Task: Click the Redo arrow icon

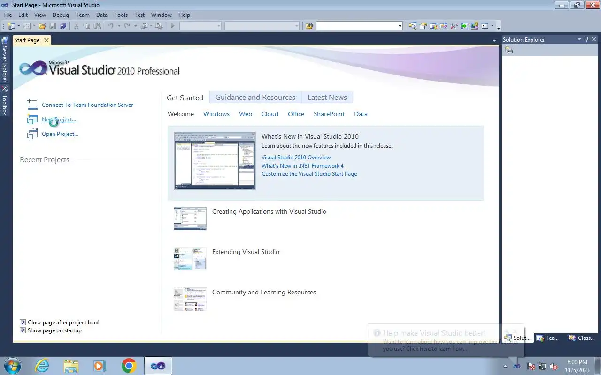Action: 127,26
